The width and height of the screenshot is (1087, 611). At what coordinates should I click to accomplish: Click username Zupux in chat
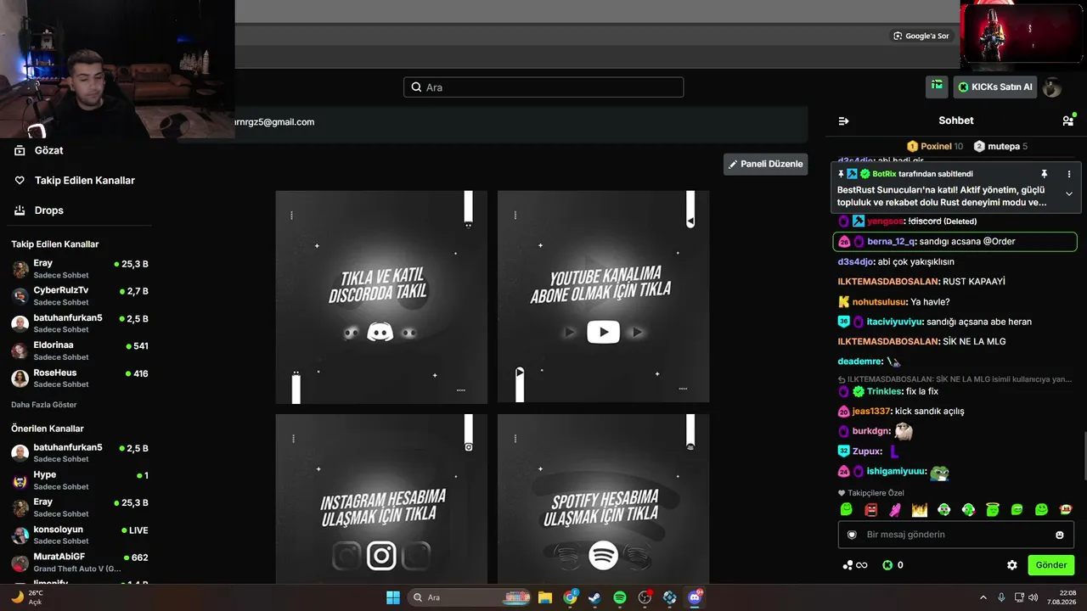[865, 451]
